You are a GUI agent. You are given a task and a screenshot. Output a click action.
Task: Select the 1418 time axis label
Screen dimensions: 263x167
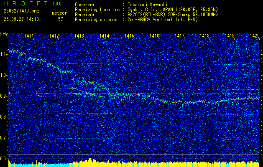(204, 36)
